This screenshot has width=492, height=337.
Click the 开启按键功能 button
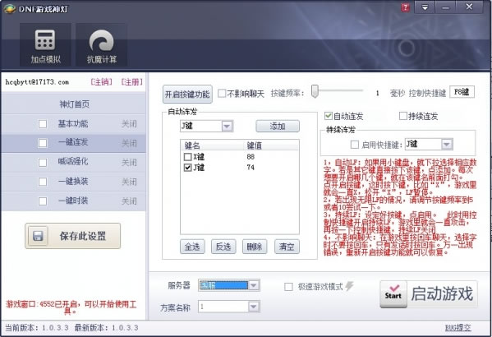point(187,94)
